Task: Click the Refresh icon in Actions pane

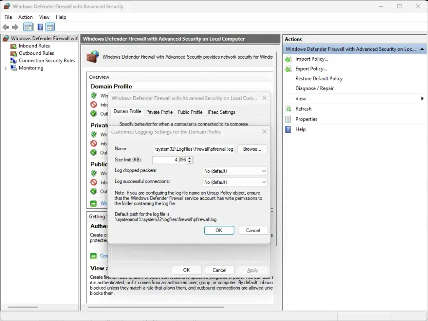Action: [288, 109]
